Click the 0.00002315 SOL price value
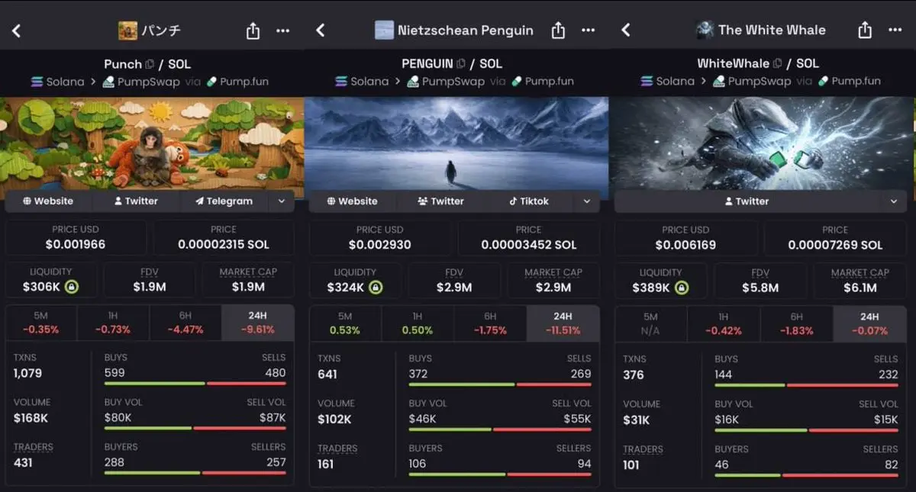The image size is (916, 492). [224, 245]
